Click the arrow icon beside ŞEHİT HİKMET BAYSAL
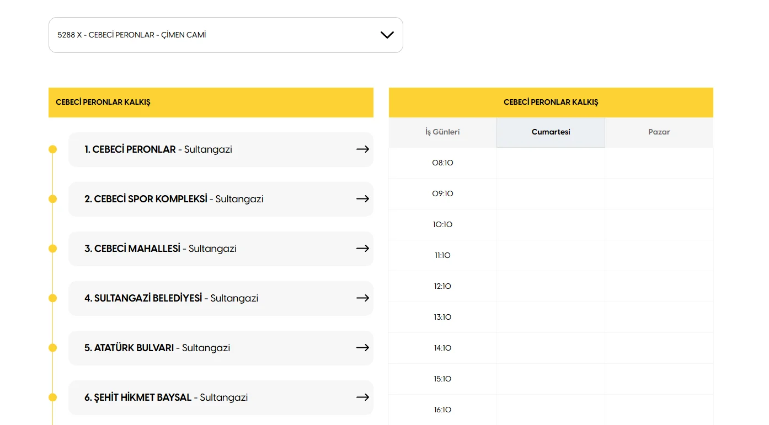Screen dimensions: 769x425 [x=362, y=397]
